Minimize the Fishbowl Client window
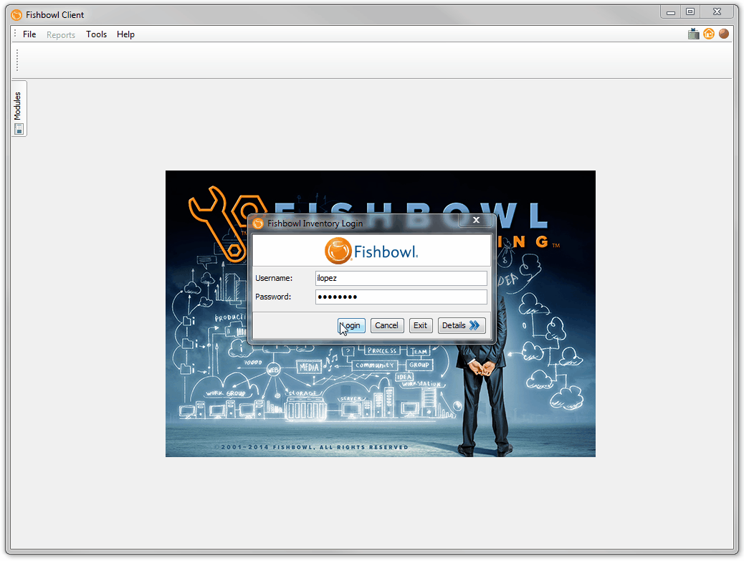 (x=670, y=12)
